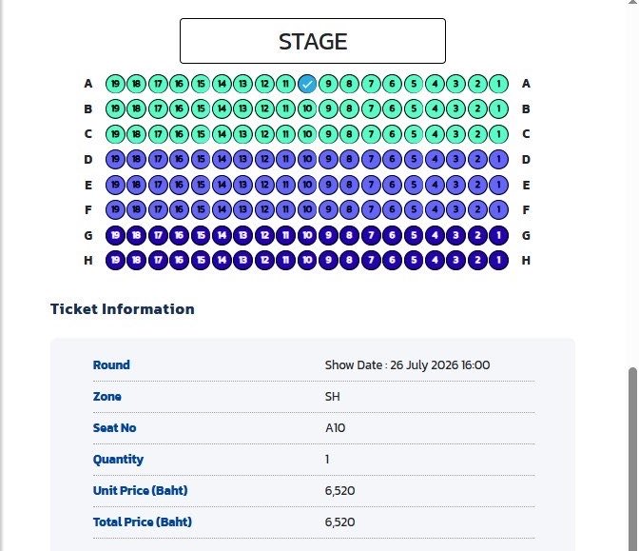The image size is (639, 551).
Task: Choose seat A11 next to selected seat
Action: click(285, 84)
